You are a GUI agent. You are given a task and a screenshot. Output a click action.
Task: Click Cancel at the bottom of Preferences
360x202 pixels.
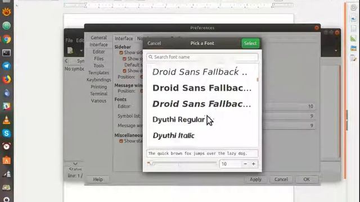[281, 180]
